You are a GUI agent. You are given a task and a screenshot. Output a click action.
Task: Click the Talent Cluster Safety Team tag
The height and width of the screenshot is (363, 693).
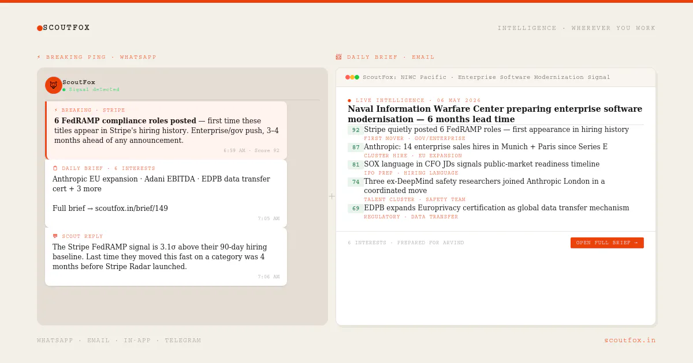click(415, 200)
